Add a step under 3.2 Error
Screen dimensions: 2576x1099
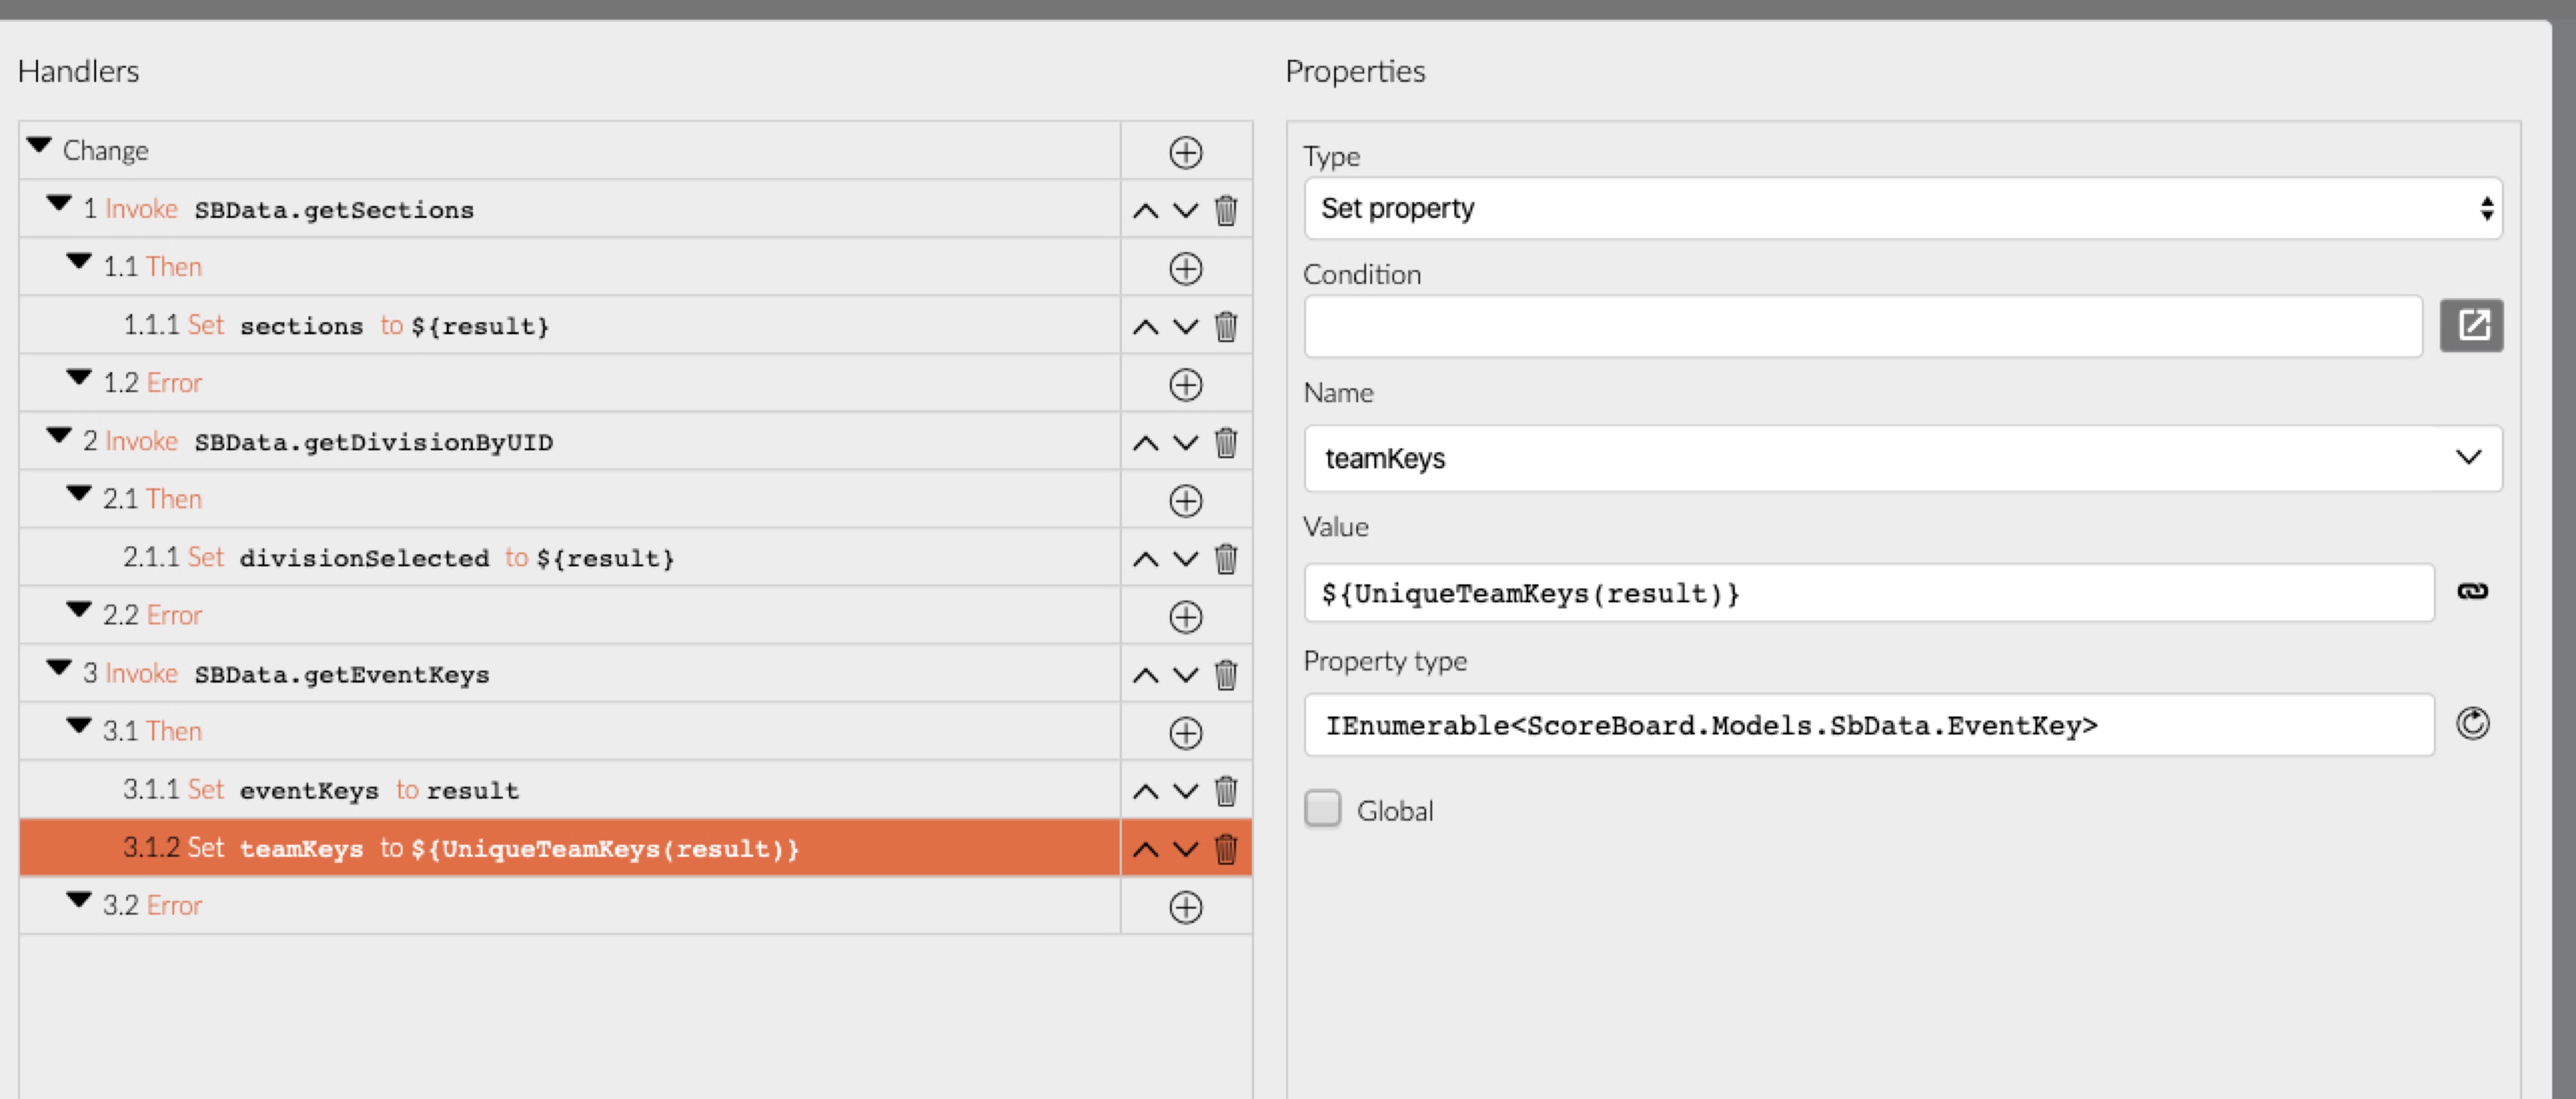[x=1185, y=906]
